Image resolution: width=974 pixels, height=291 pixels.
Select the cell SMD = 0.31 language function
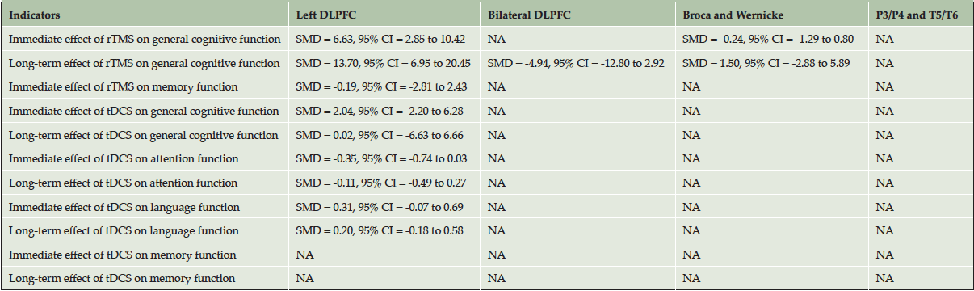379,207
